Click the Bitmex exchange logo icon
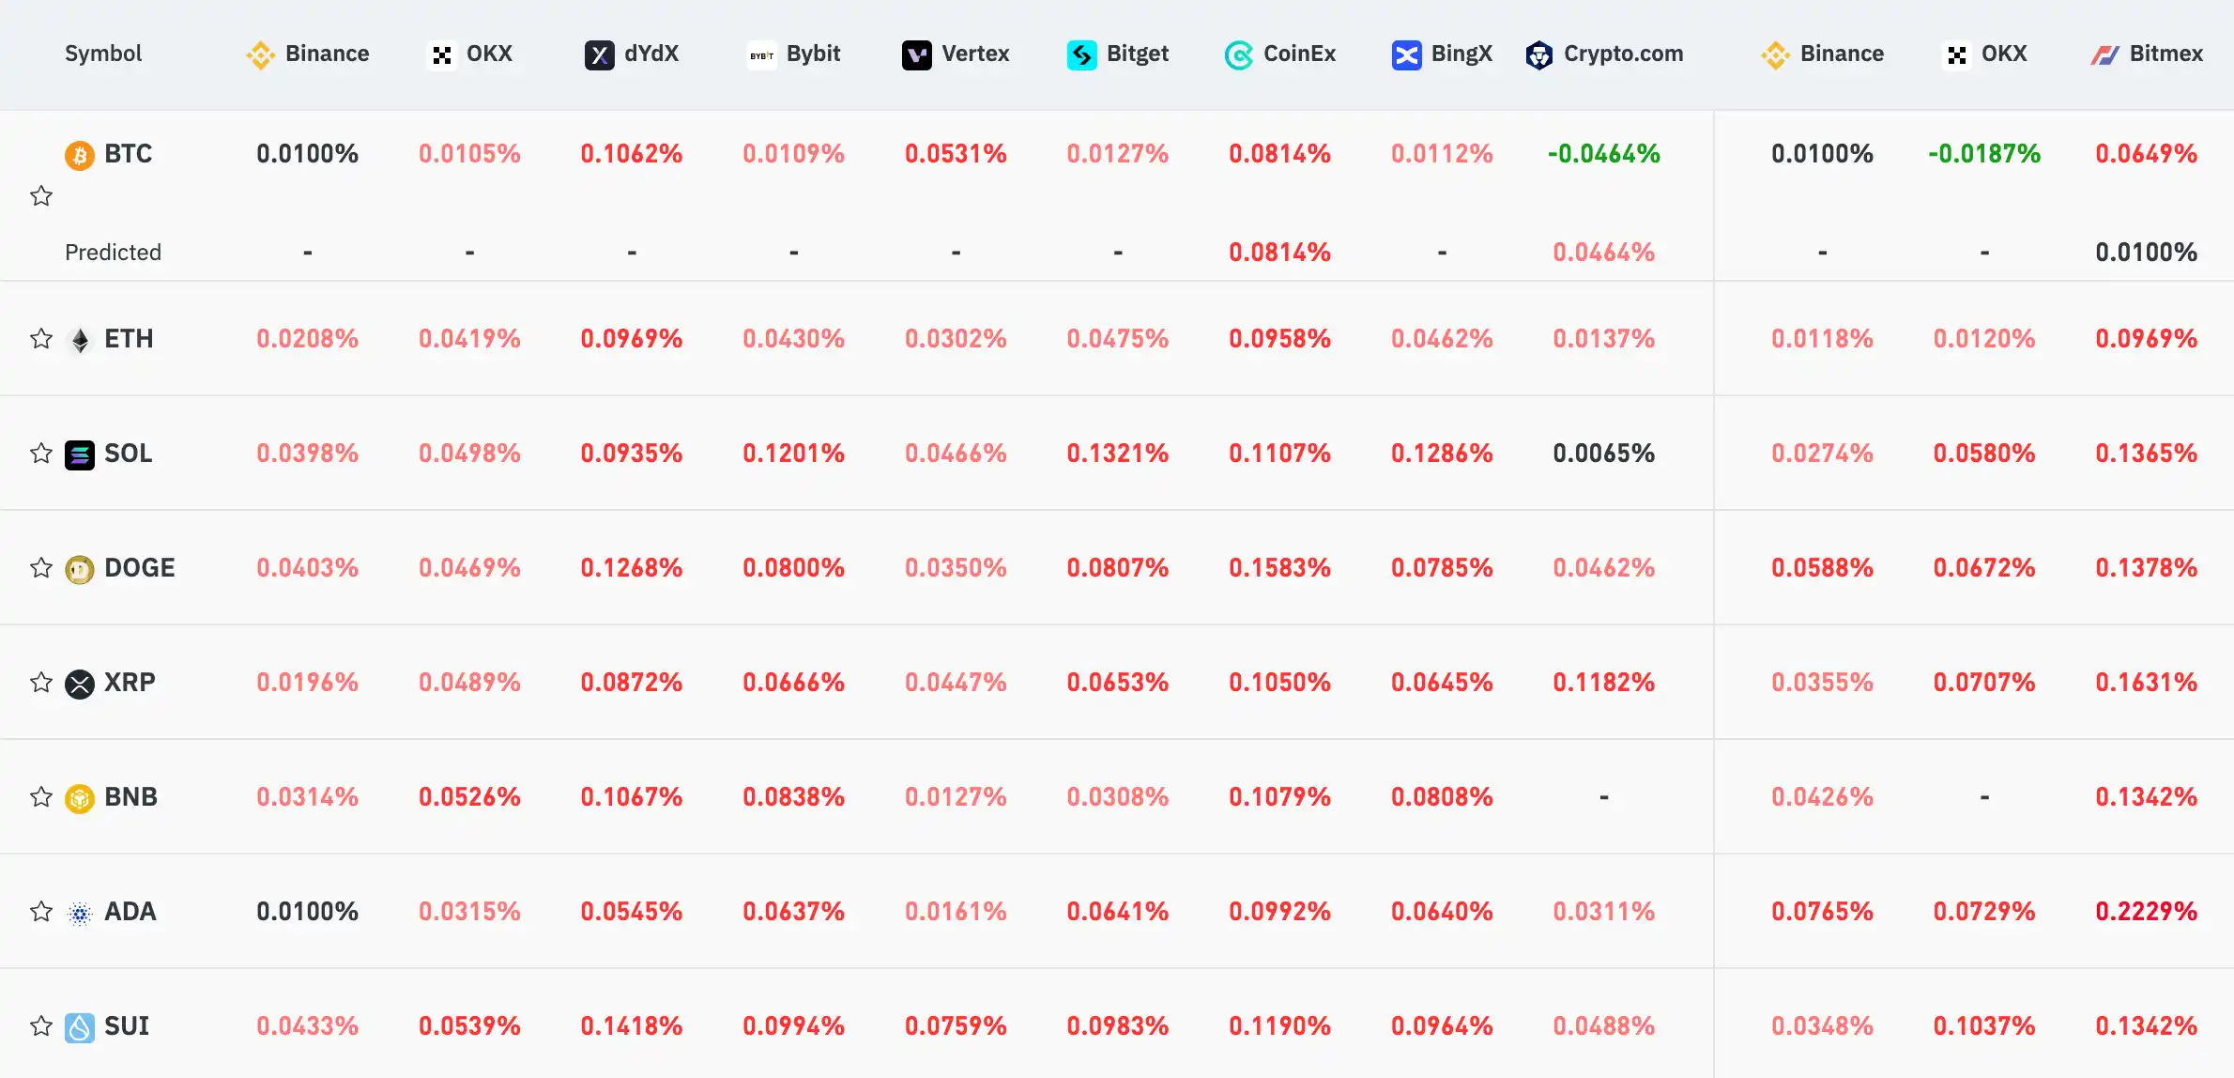Screen dimensions: 2234x1078 tap(2104, 54)
